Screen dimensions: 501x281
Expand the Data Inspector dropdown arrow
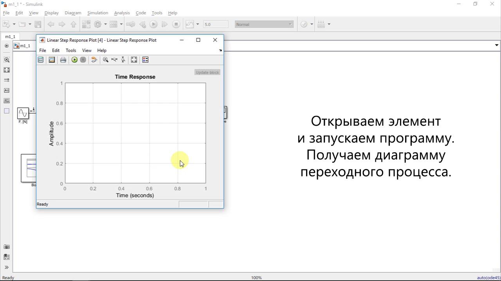point(197,24)
